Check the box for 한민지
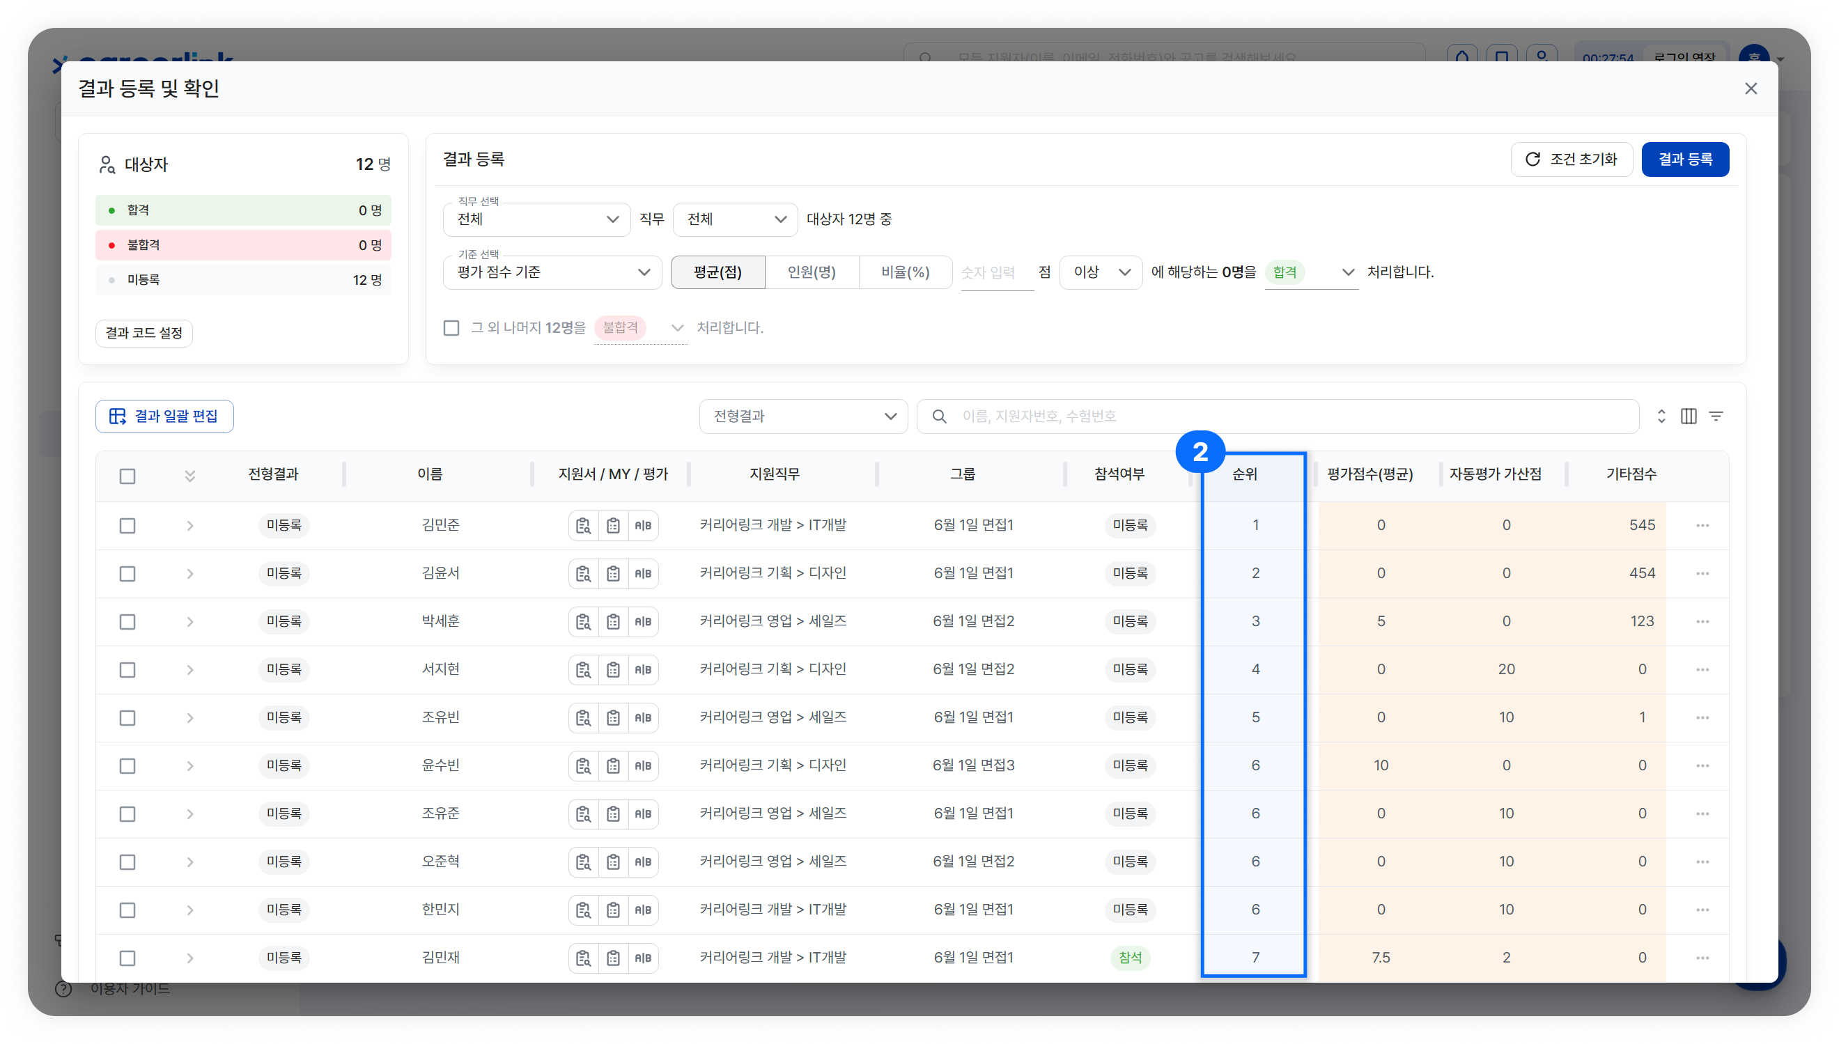Image resolution: width=1839 pixels, height=1044 pixels. tap(127, 910)
